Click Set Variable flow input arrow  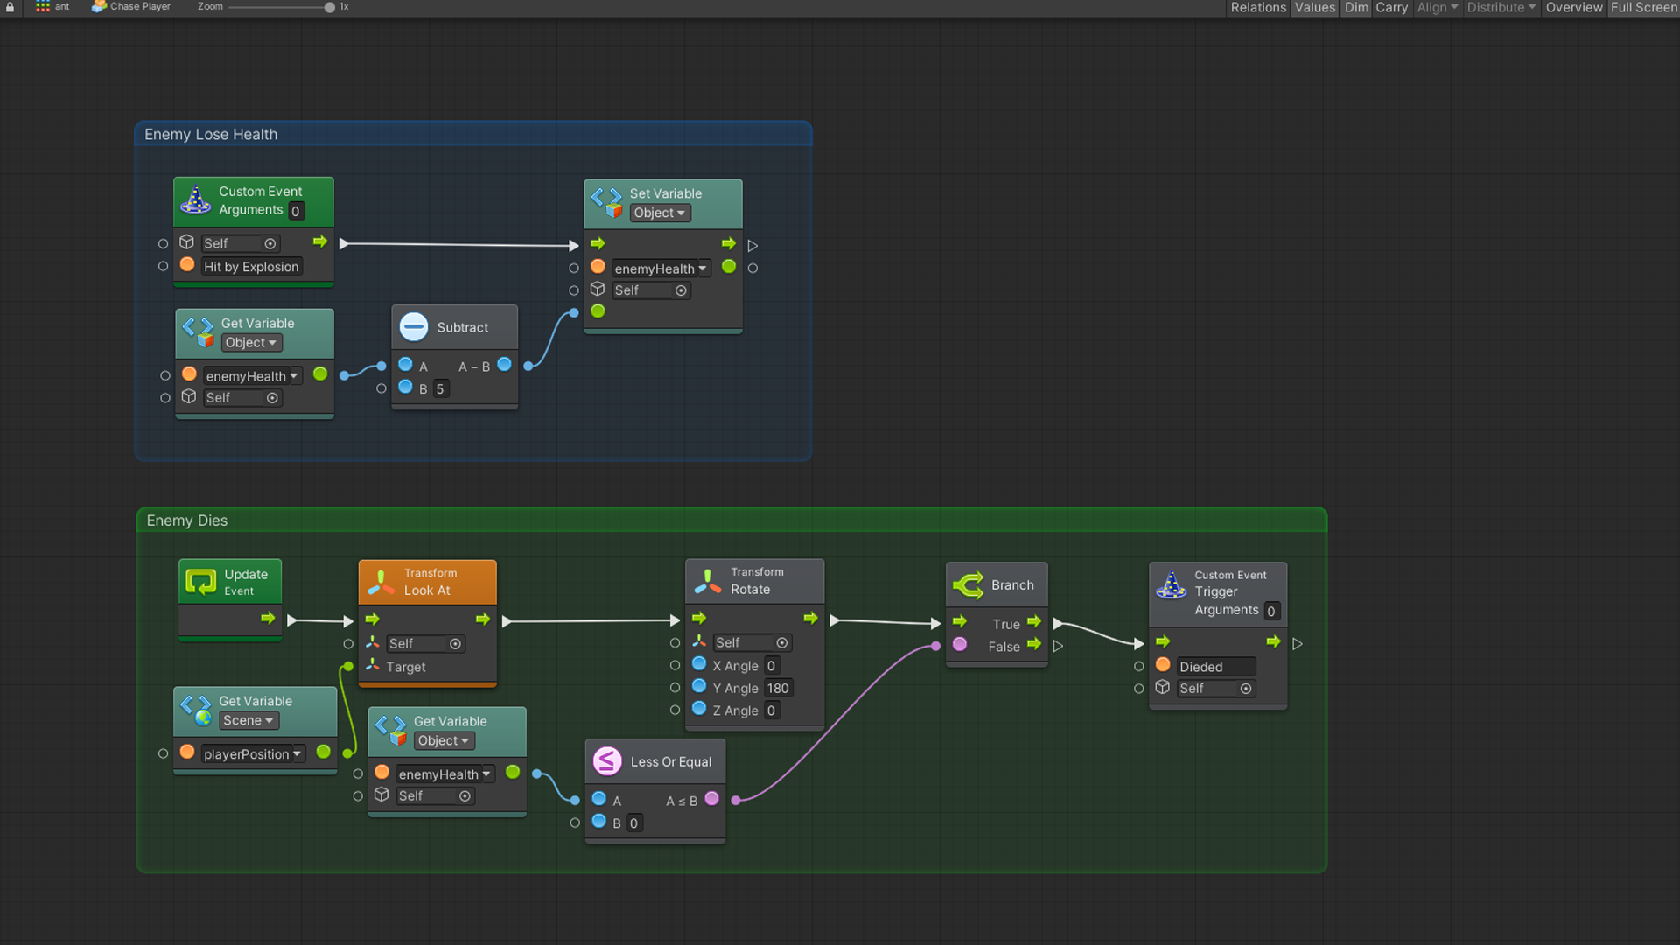[x=598, y=244]
